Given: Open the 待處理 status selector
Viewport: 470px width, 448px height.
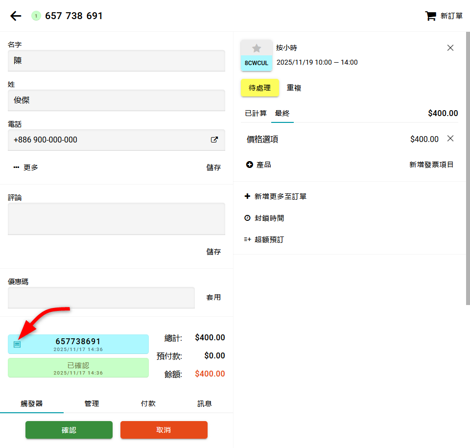Looking at the screenshot, I should pyautogui.click(x=259, y=88).
